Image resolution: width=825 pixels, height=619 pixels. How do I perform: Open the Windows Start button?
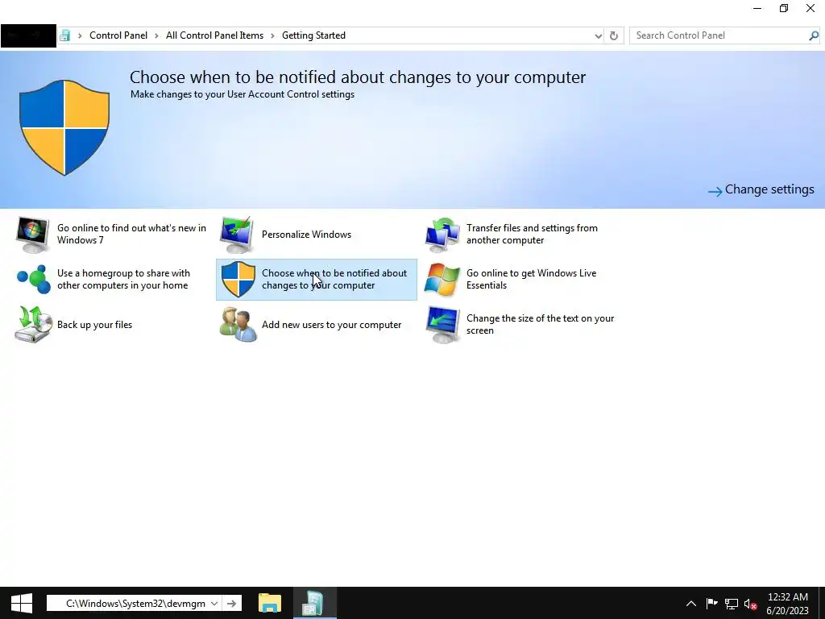(22, 603)
